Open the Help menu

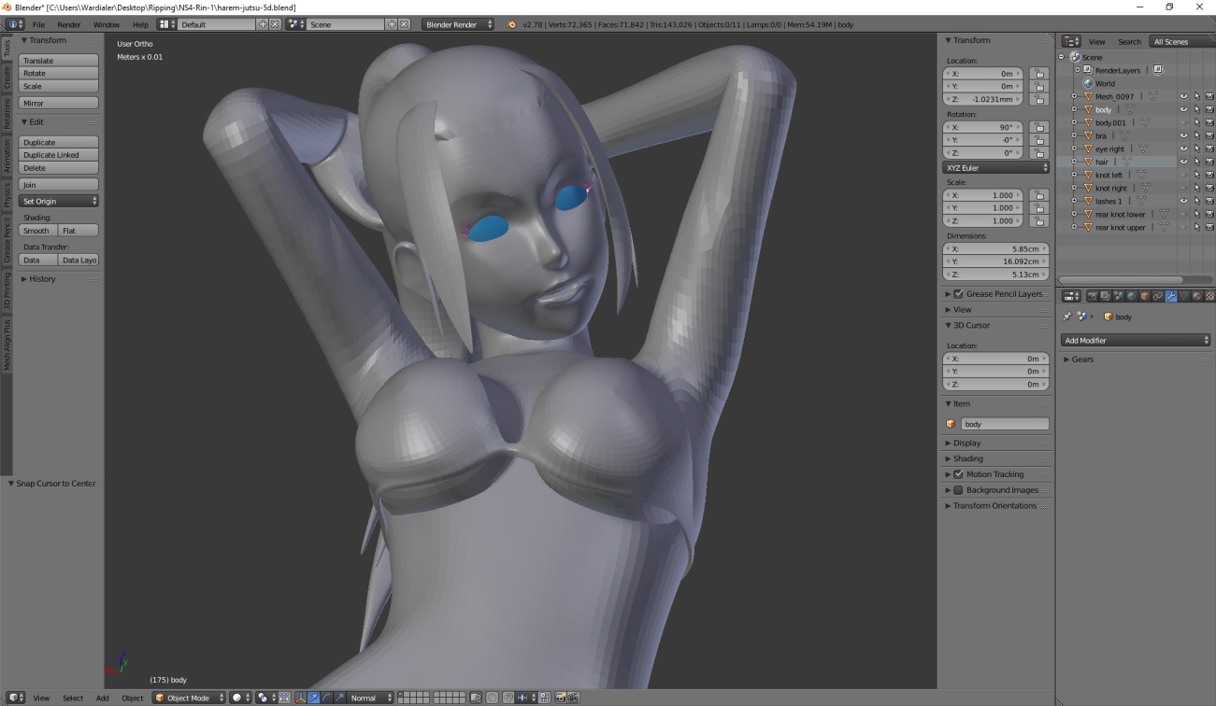(x=140, y=24)
